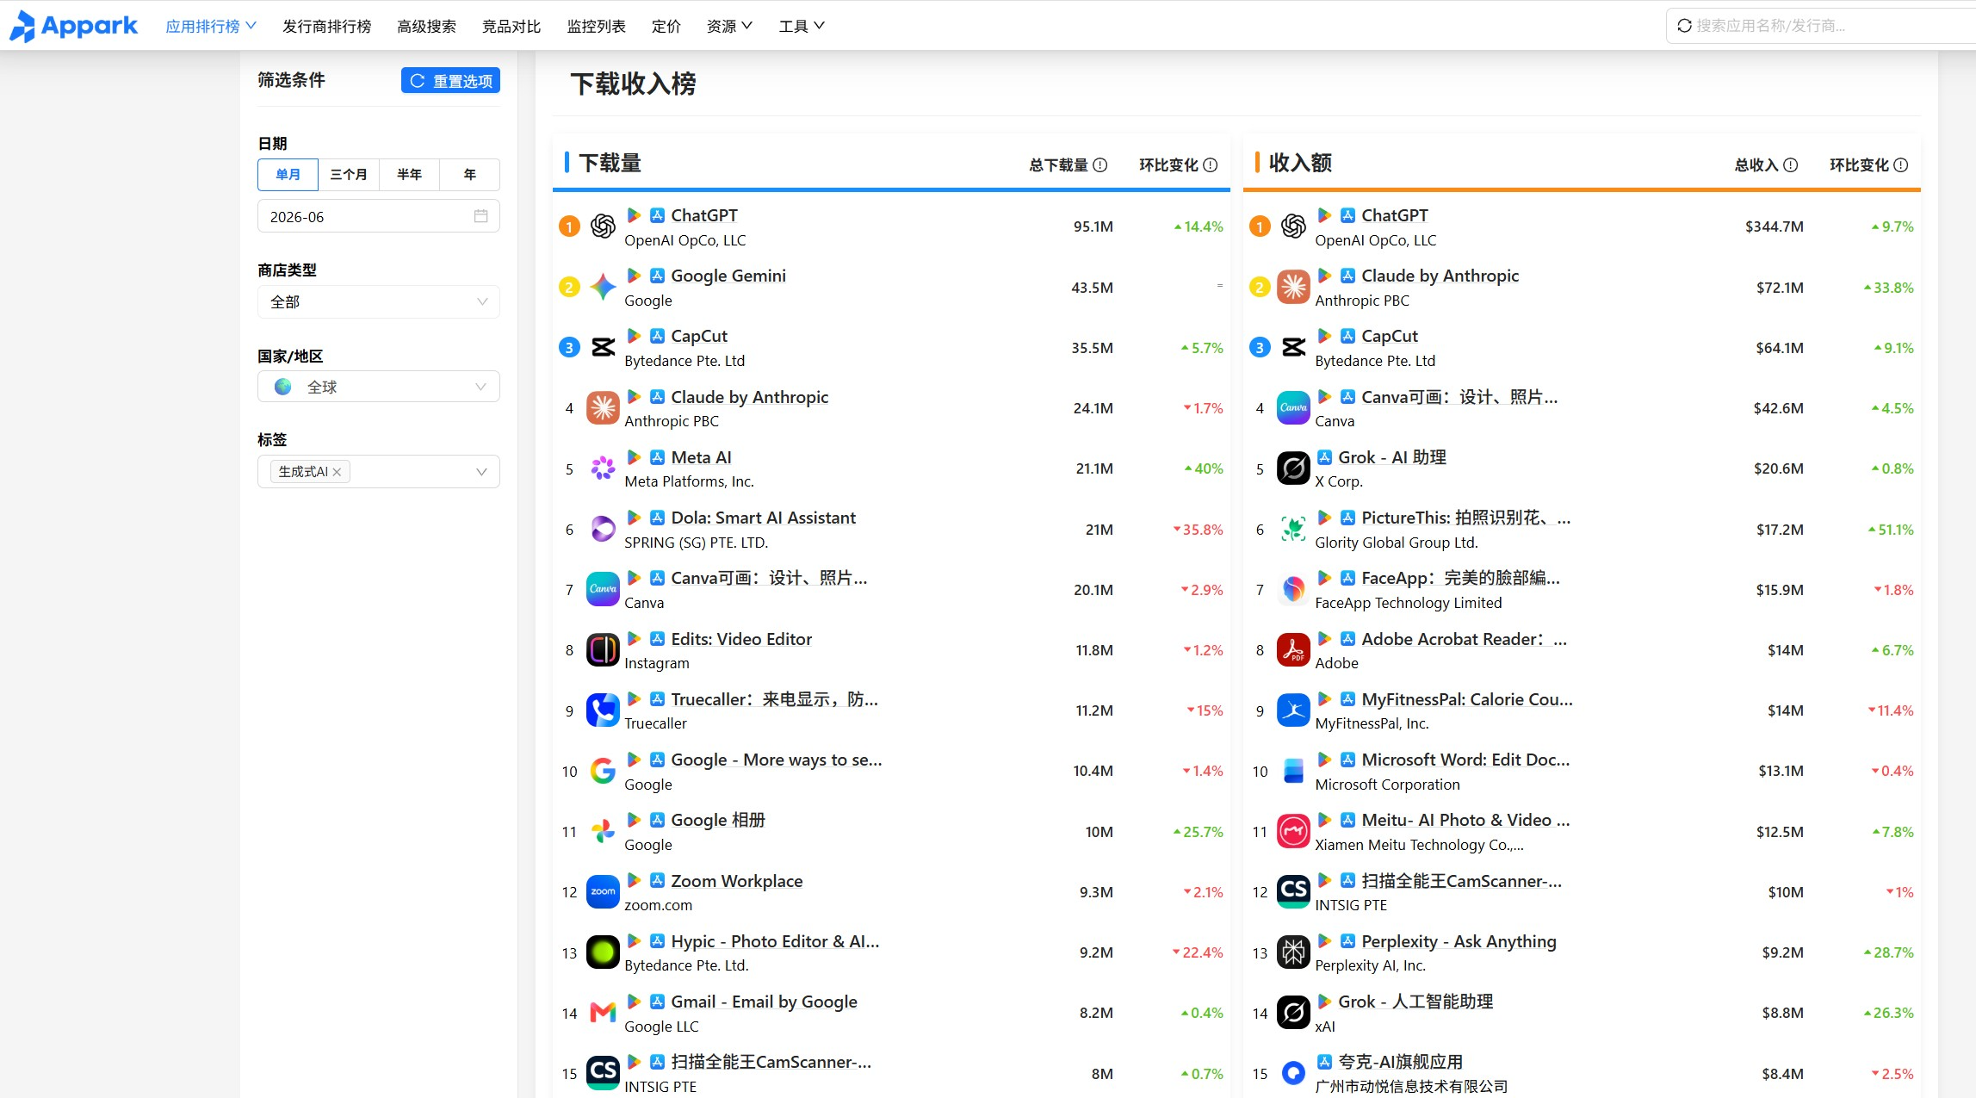Select 年 date range
Screen dimensions: 1976x1098
tap(470, 174)
